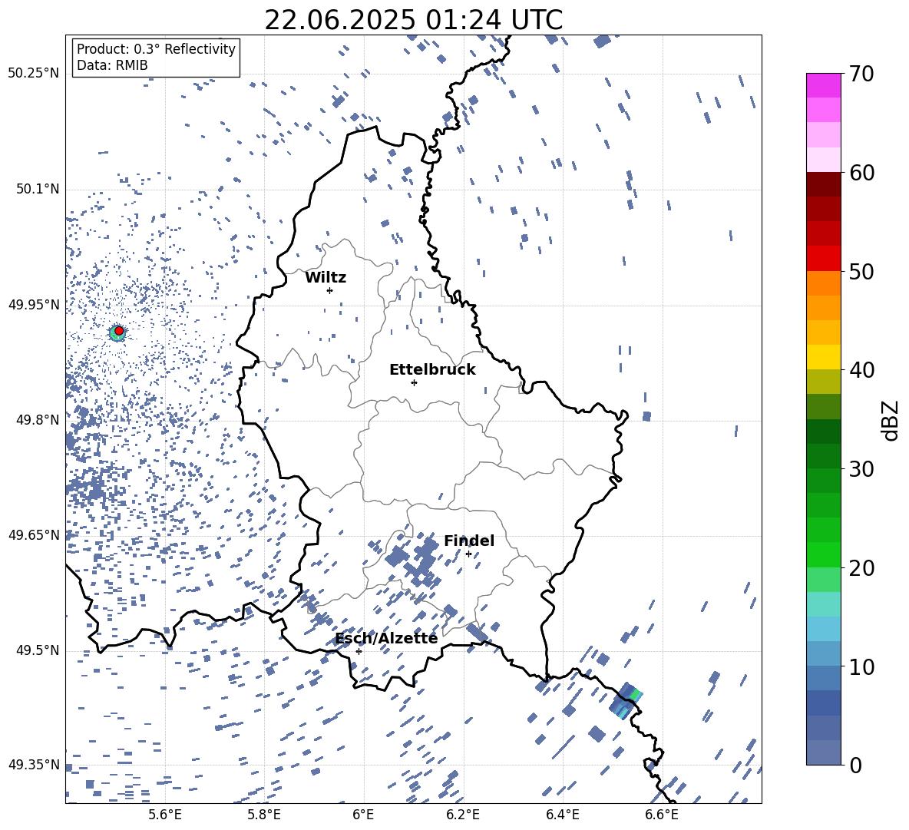Click the 6.2°E longitude label
The image size is (909, 830).
[x=463, y=815]
